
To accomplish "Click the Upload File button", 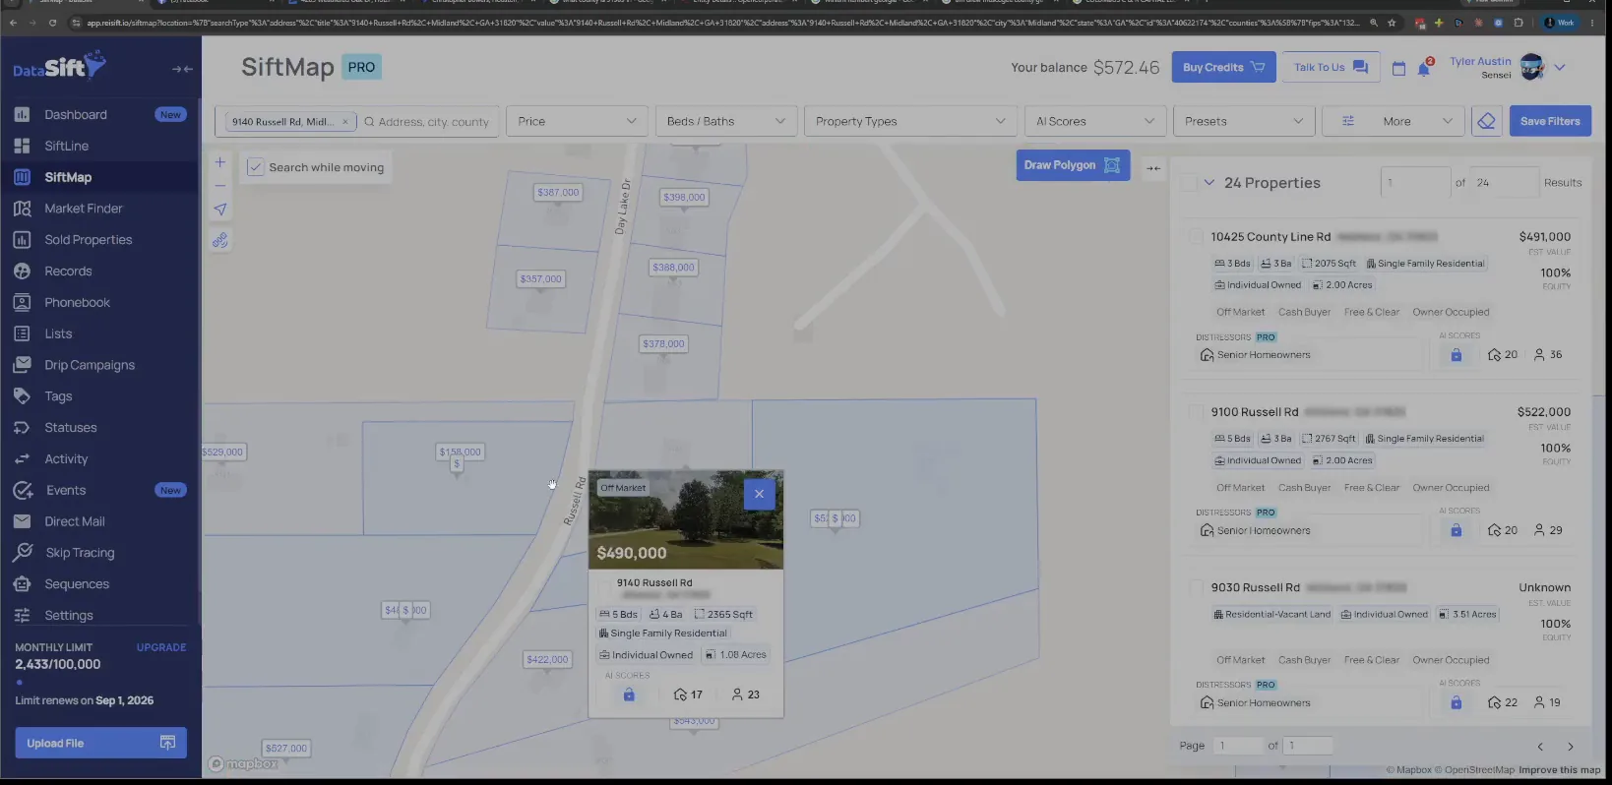I will click(x=100, y=743).
